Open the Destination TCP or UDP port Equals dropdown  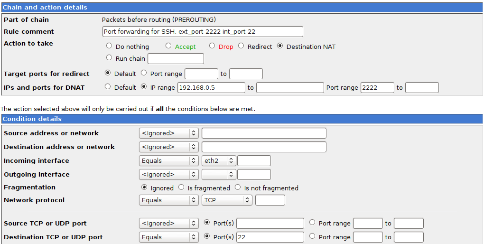(x=168, y=237)
